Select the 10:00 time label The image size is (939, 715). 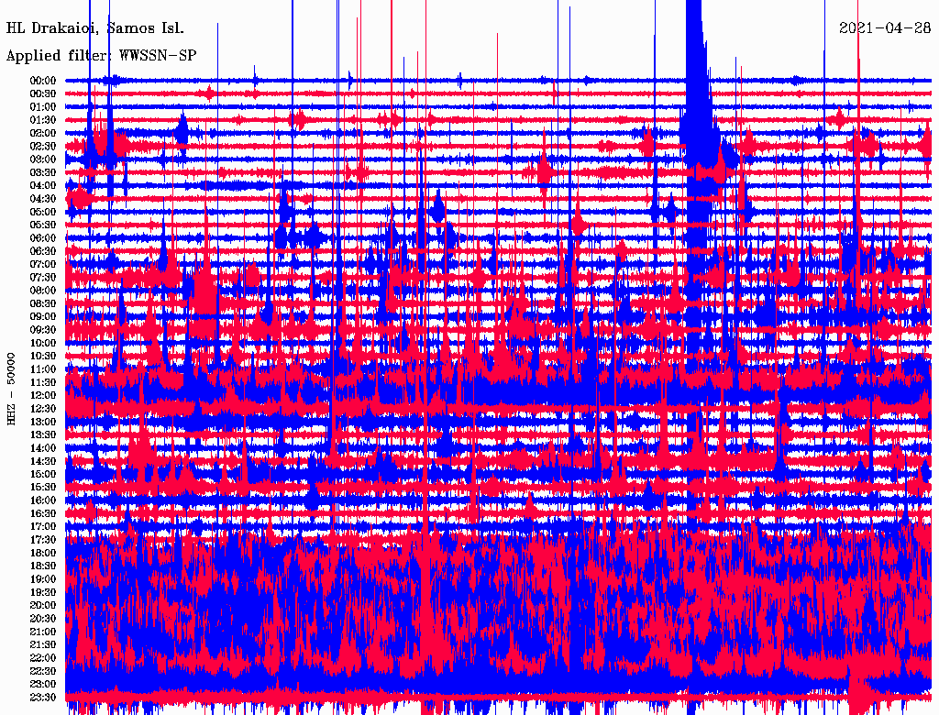(x=43, y=343)
